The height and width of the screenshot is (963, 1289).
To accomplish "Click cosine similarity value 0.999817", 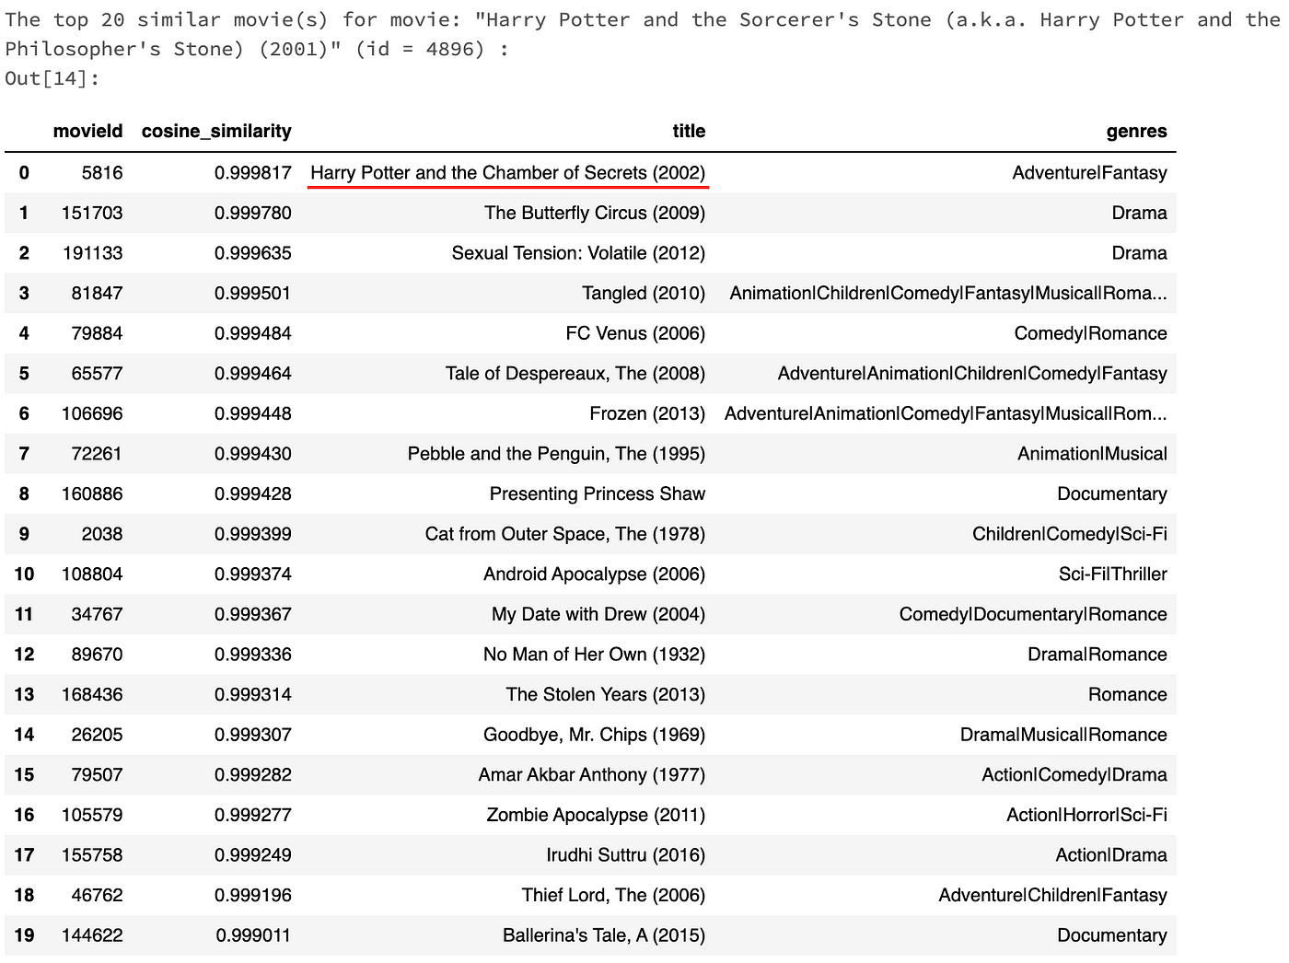I will click(x=253, y=173).
